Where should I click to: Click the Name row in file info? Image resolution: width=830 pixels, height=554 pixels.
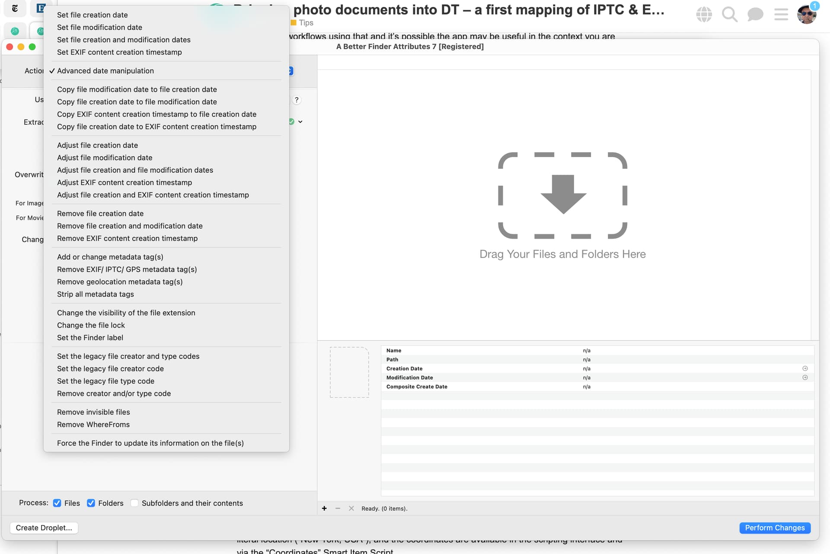pos(597,350)
